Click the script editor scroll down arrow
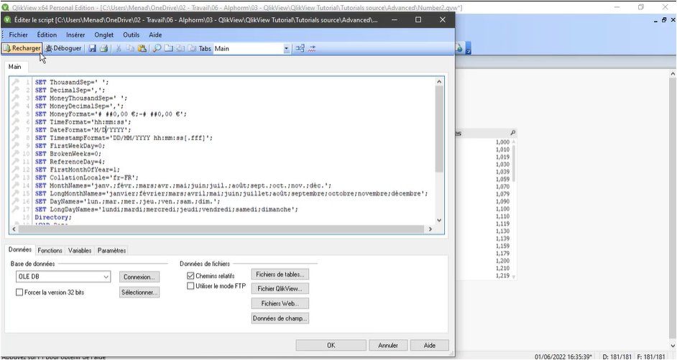Viewport: 677px width, 360px height. [439, 220]
